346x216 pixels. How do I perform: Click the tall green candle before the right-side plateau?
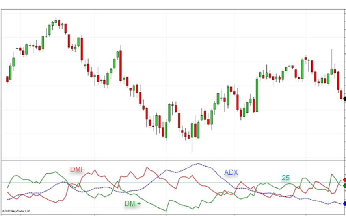[x=257, y=95]
